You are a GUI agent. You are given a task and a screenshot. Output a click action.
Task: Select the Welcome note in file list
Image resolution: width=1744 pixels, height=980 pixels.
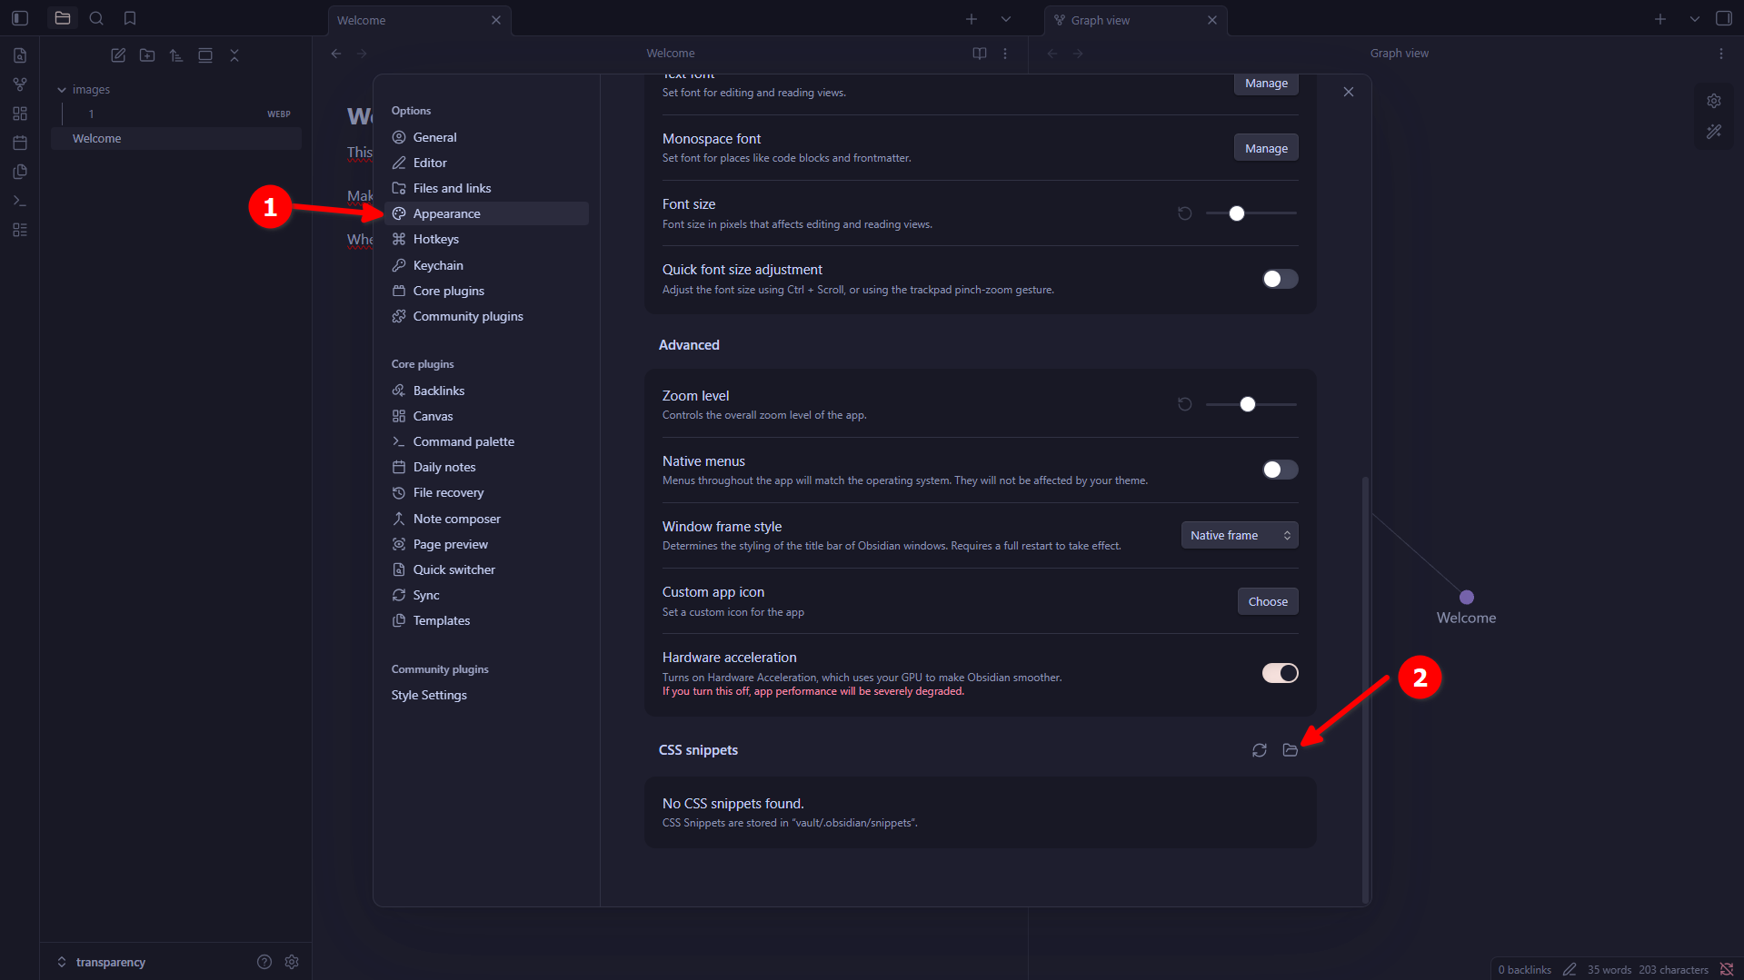[97, 138]
